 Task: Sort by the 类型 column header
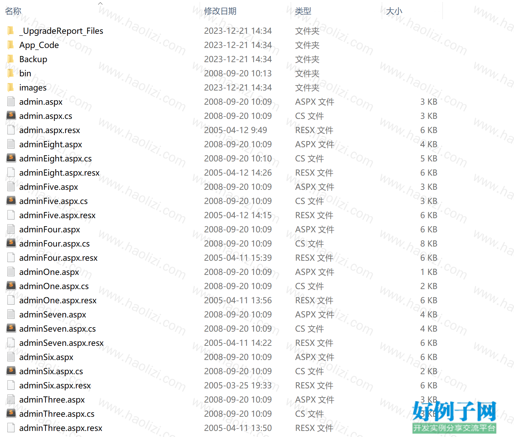click(x=303, y=11)
